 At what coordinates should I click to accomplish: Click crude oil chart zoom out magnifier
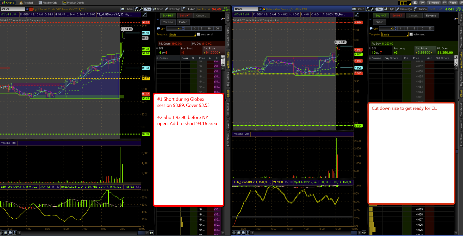point(10,233)
